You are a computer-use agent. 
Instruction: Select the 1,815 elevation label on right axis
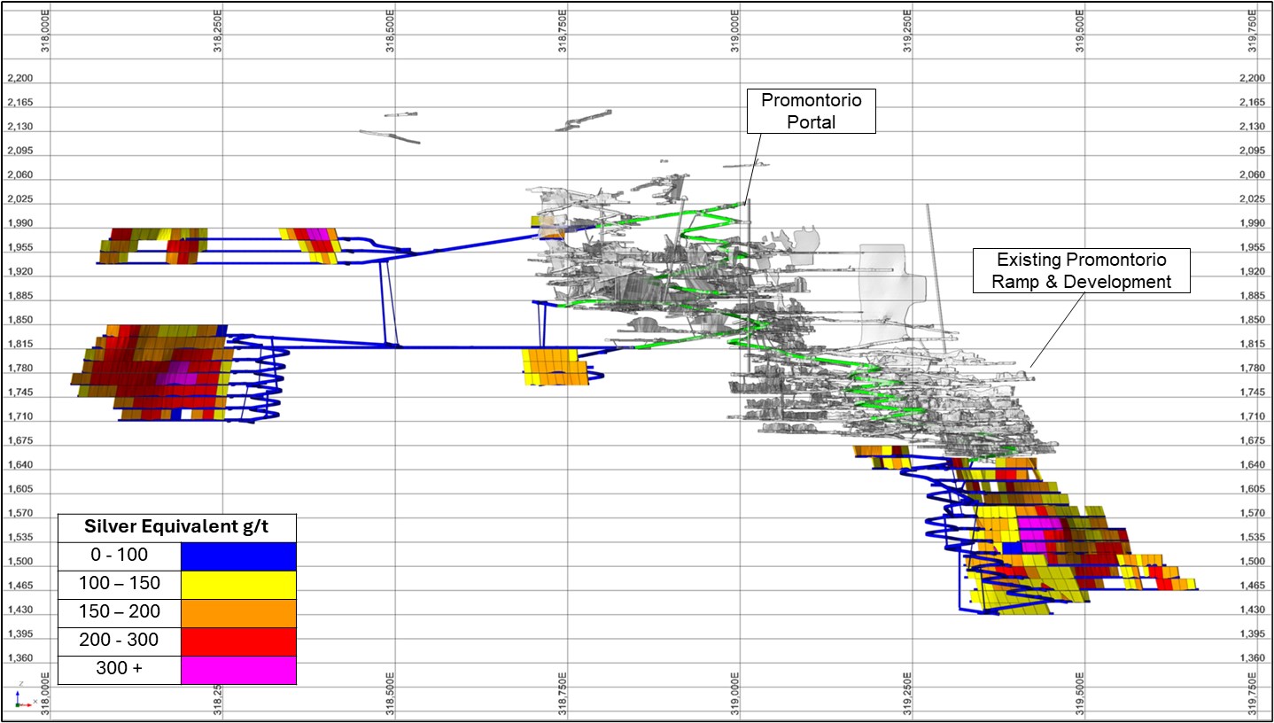point(1253,344)
